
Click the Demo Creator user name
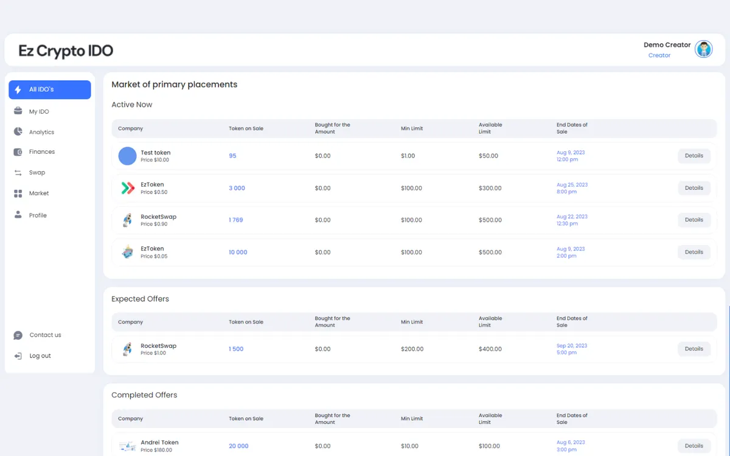667,45
